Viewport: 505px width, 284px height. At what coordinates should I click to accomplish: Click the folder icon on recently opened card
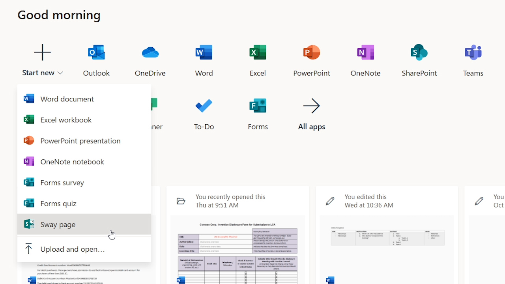181,201
